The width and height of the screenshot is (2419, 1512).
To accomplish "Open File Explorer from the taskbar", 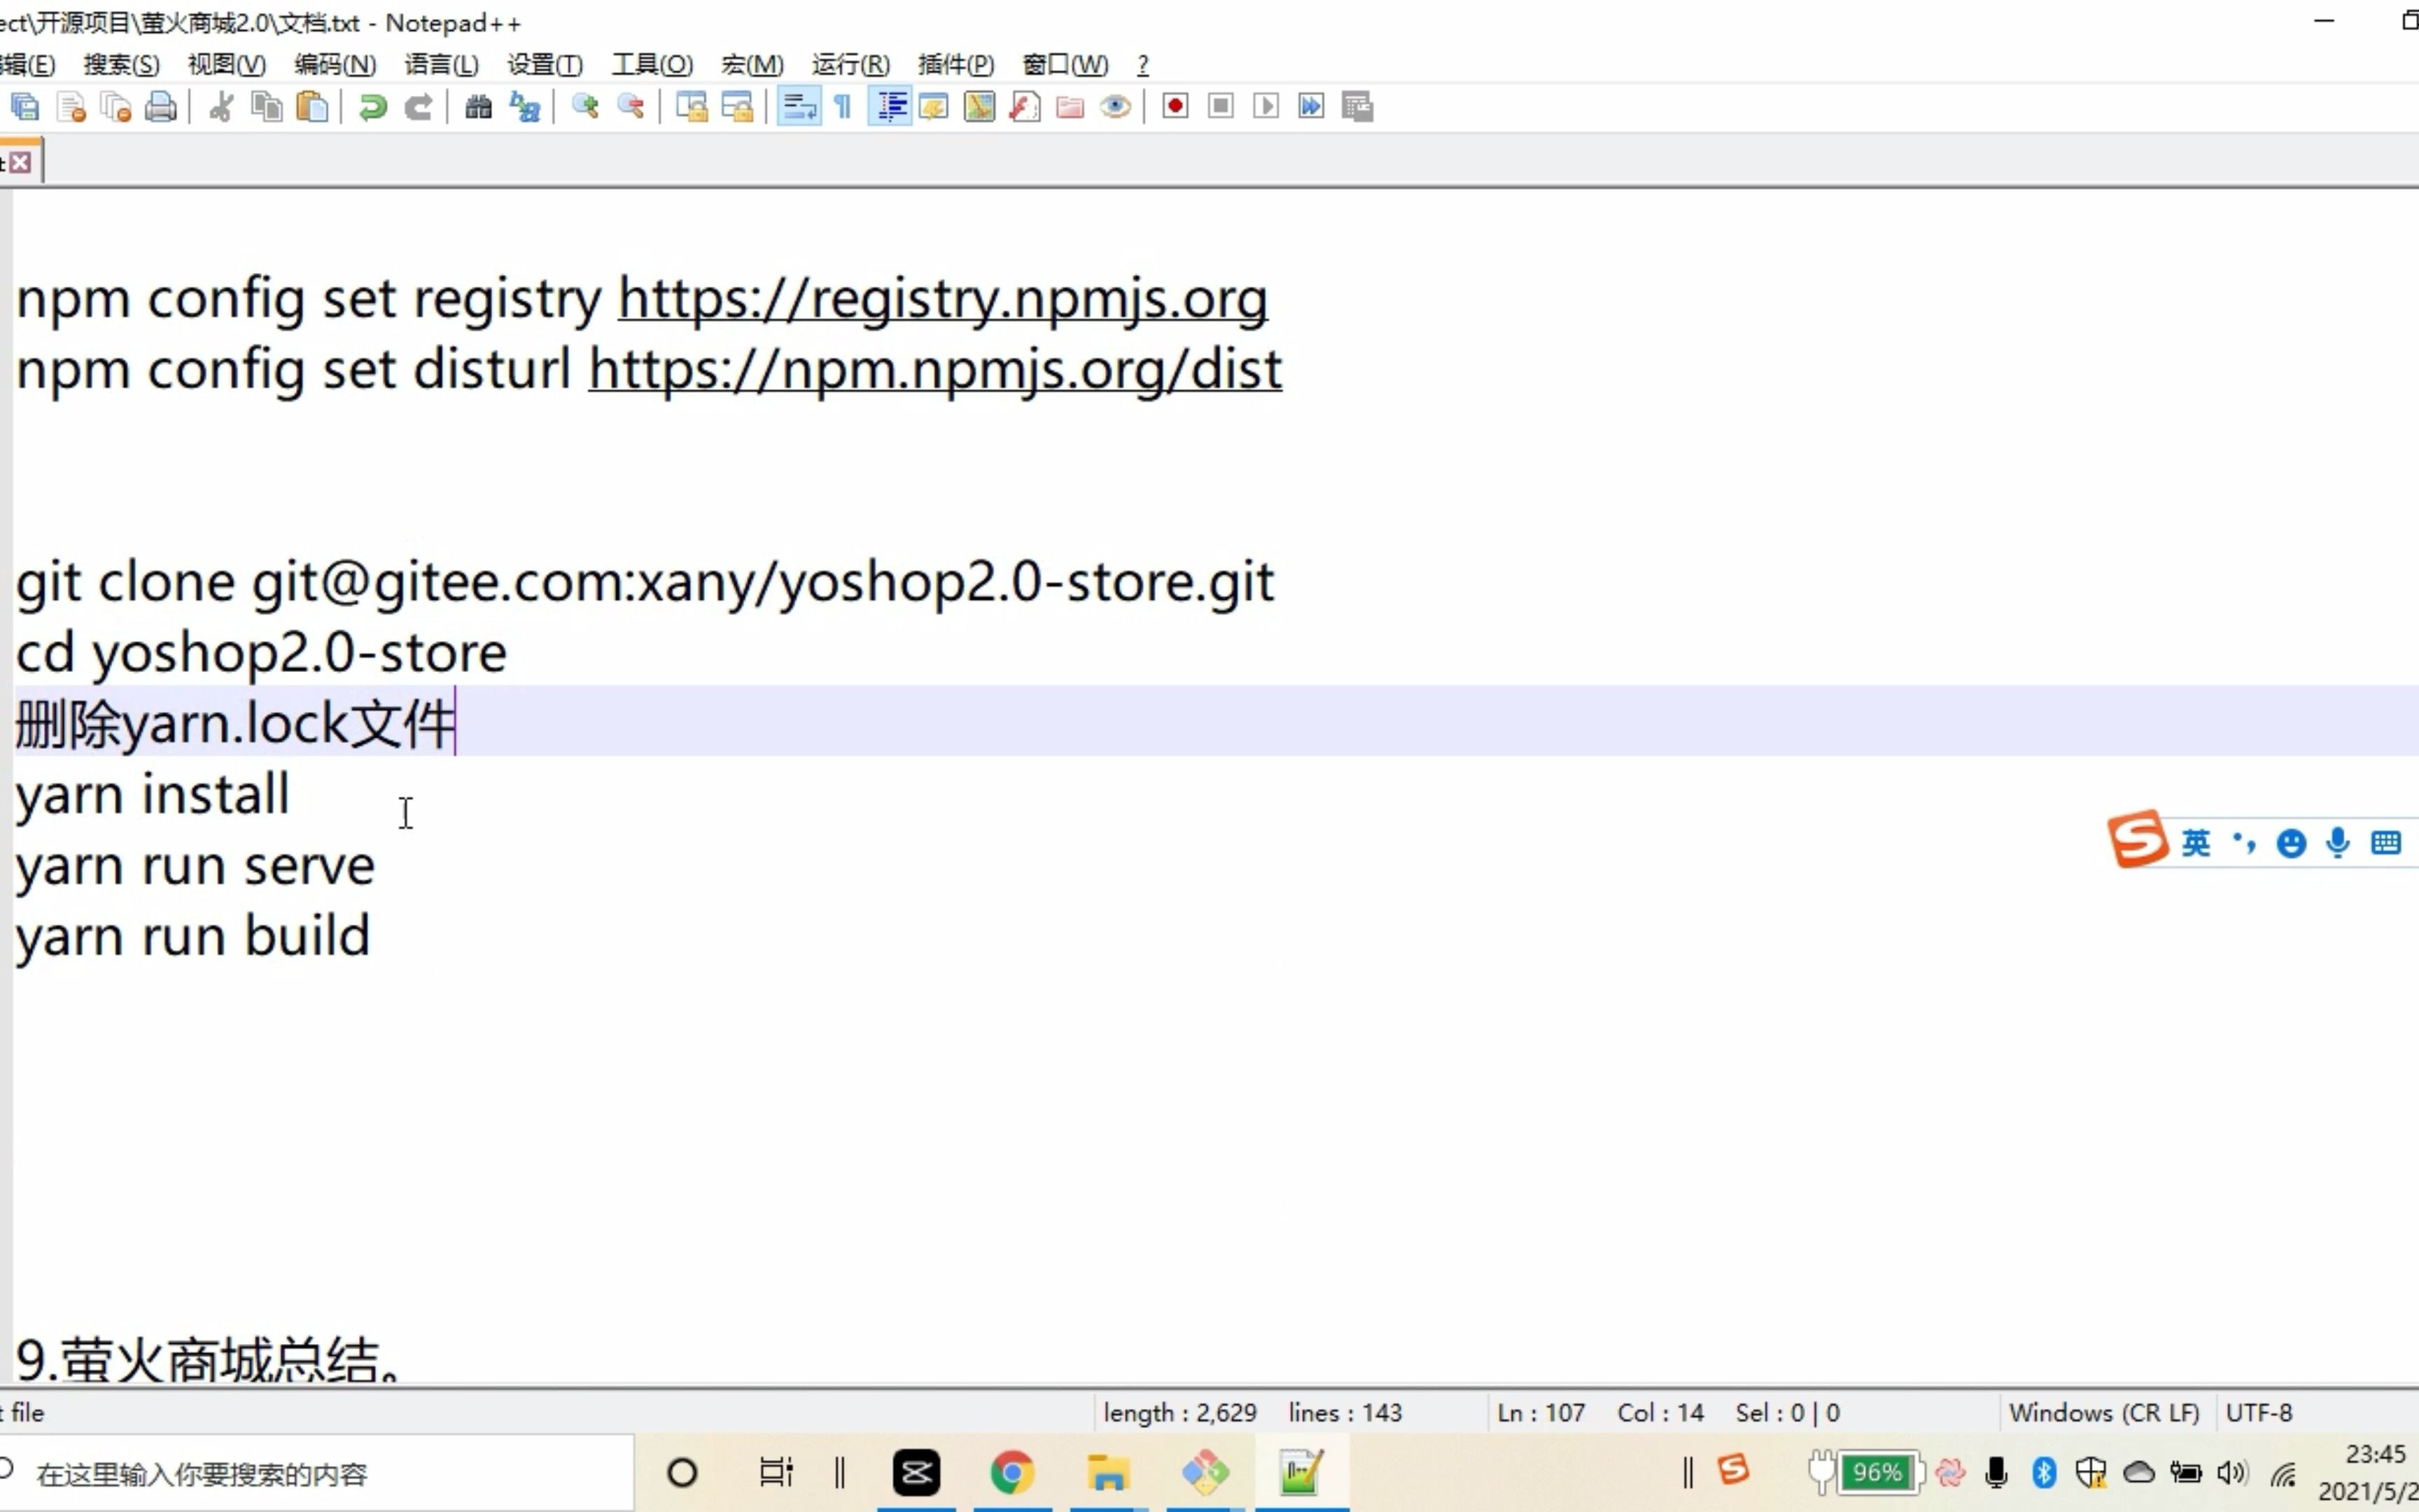I will pyautogui.click(x=1107, y=1473).
